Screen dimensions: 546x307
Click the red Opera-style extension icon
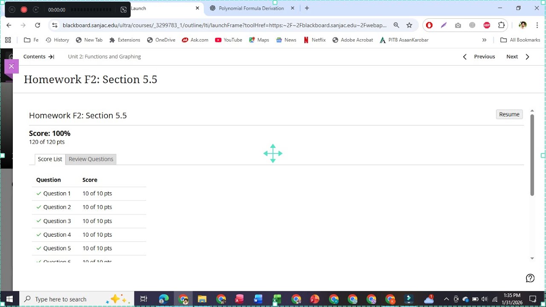pyautogui.click(x=429, y=25)
